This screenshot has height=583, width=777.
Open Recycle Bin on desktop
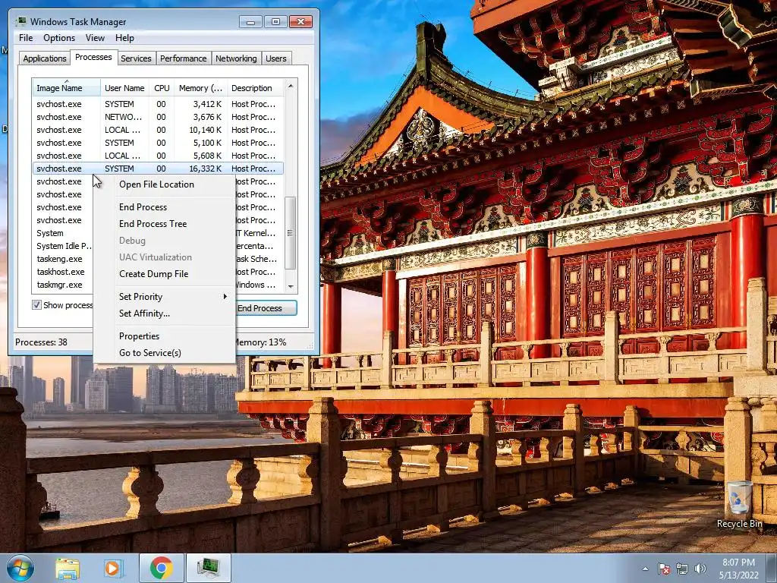click(739, 505)
